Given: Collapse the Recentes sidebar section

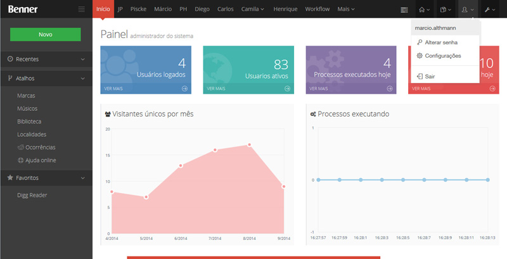Looking at the screenshot, I should click(83, 59).
